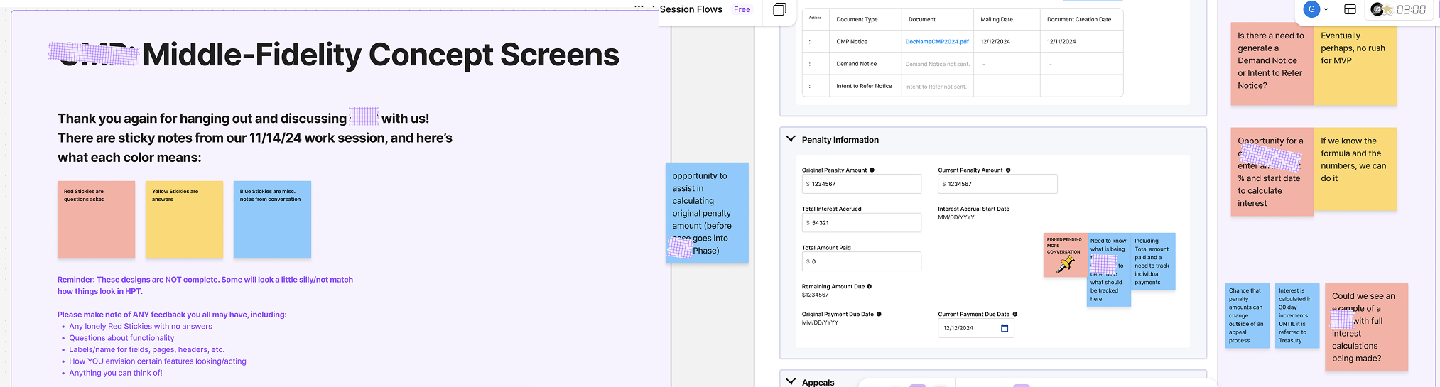Select the Middle-Fidelity Concept Screens heading
Image resolution: width=1440 pixels, height=387 pixels.
(x=381, y=55)
